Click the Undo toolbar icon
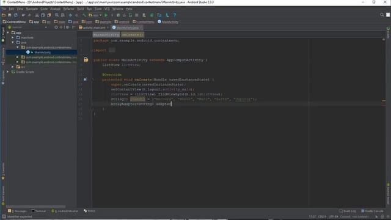The width and height of the screenshot is (391, 220). coord(23,15)
